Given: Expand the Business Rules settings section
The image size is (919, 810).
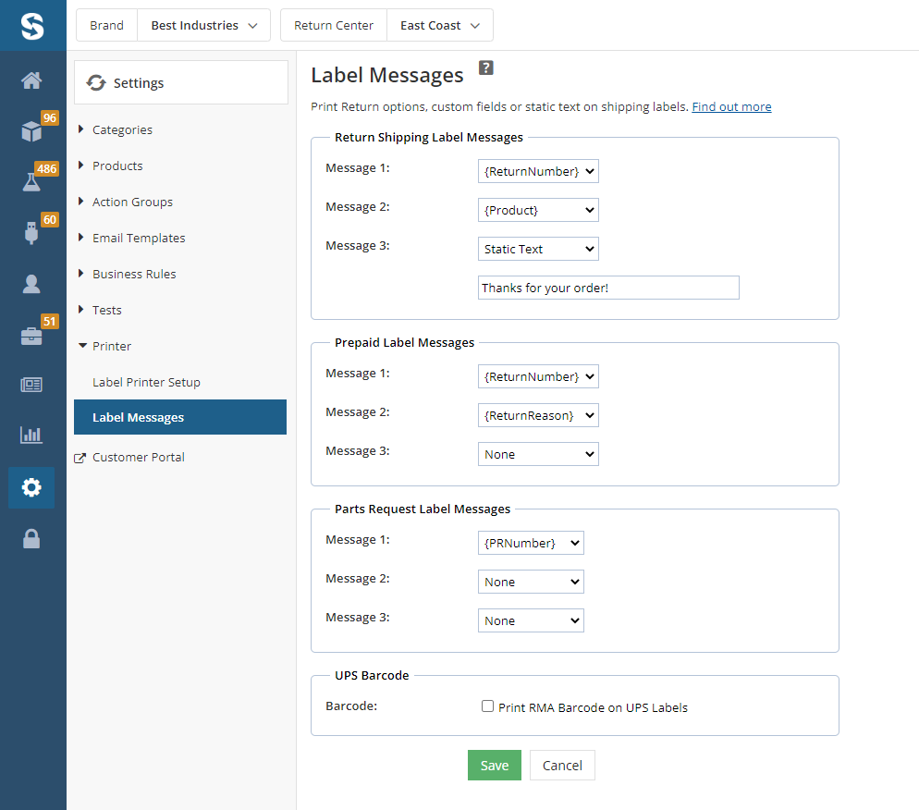Looking at the screenshot, I should point(134,274).
